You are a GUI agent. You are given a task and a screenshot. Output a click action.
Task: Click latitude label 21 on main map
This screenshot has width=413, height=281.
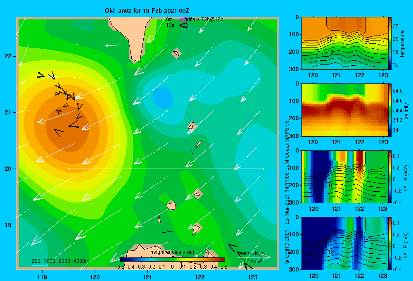8,112
